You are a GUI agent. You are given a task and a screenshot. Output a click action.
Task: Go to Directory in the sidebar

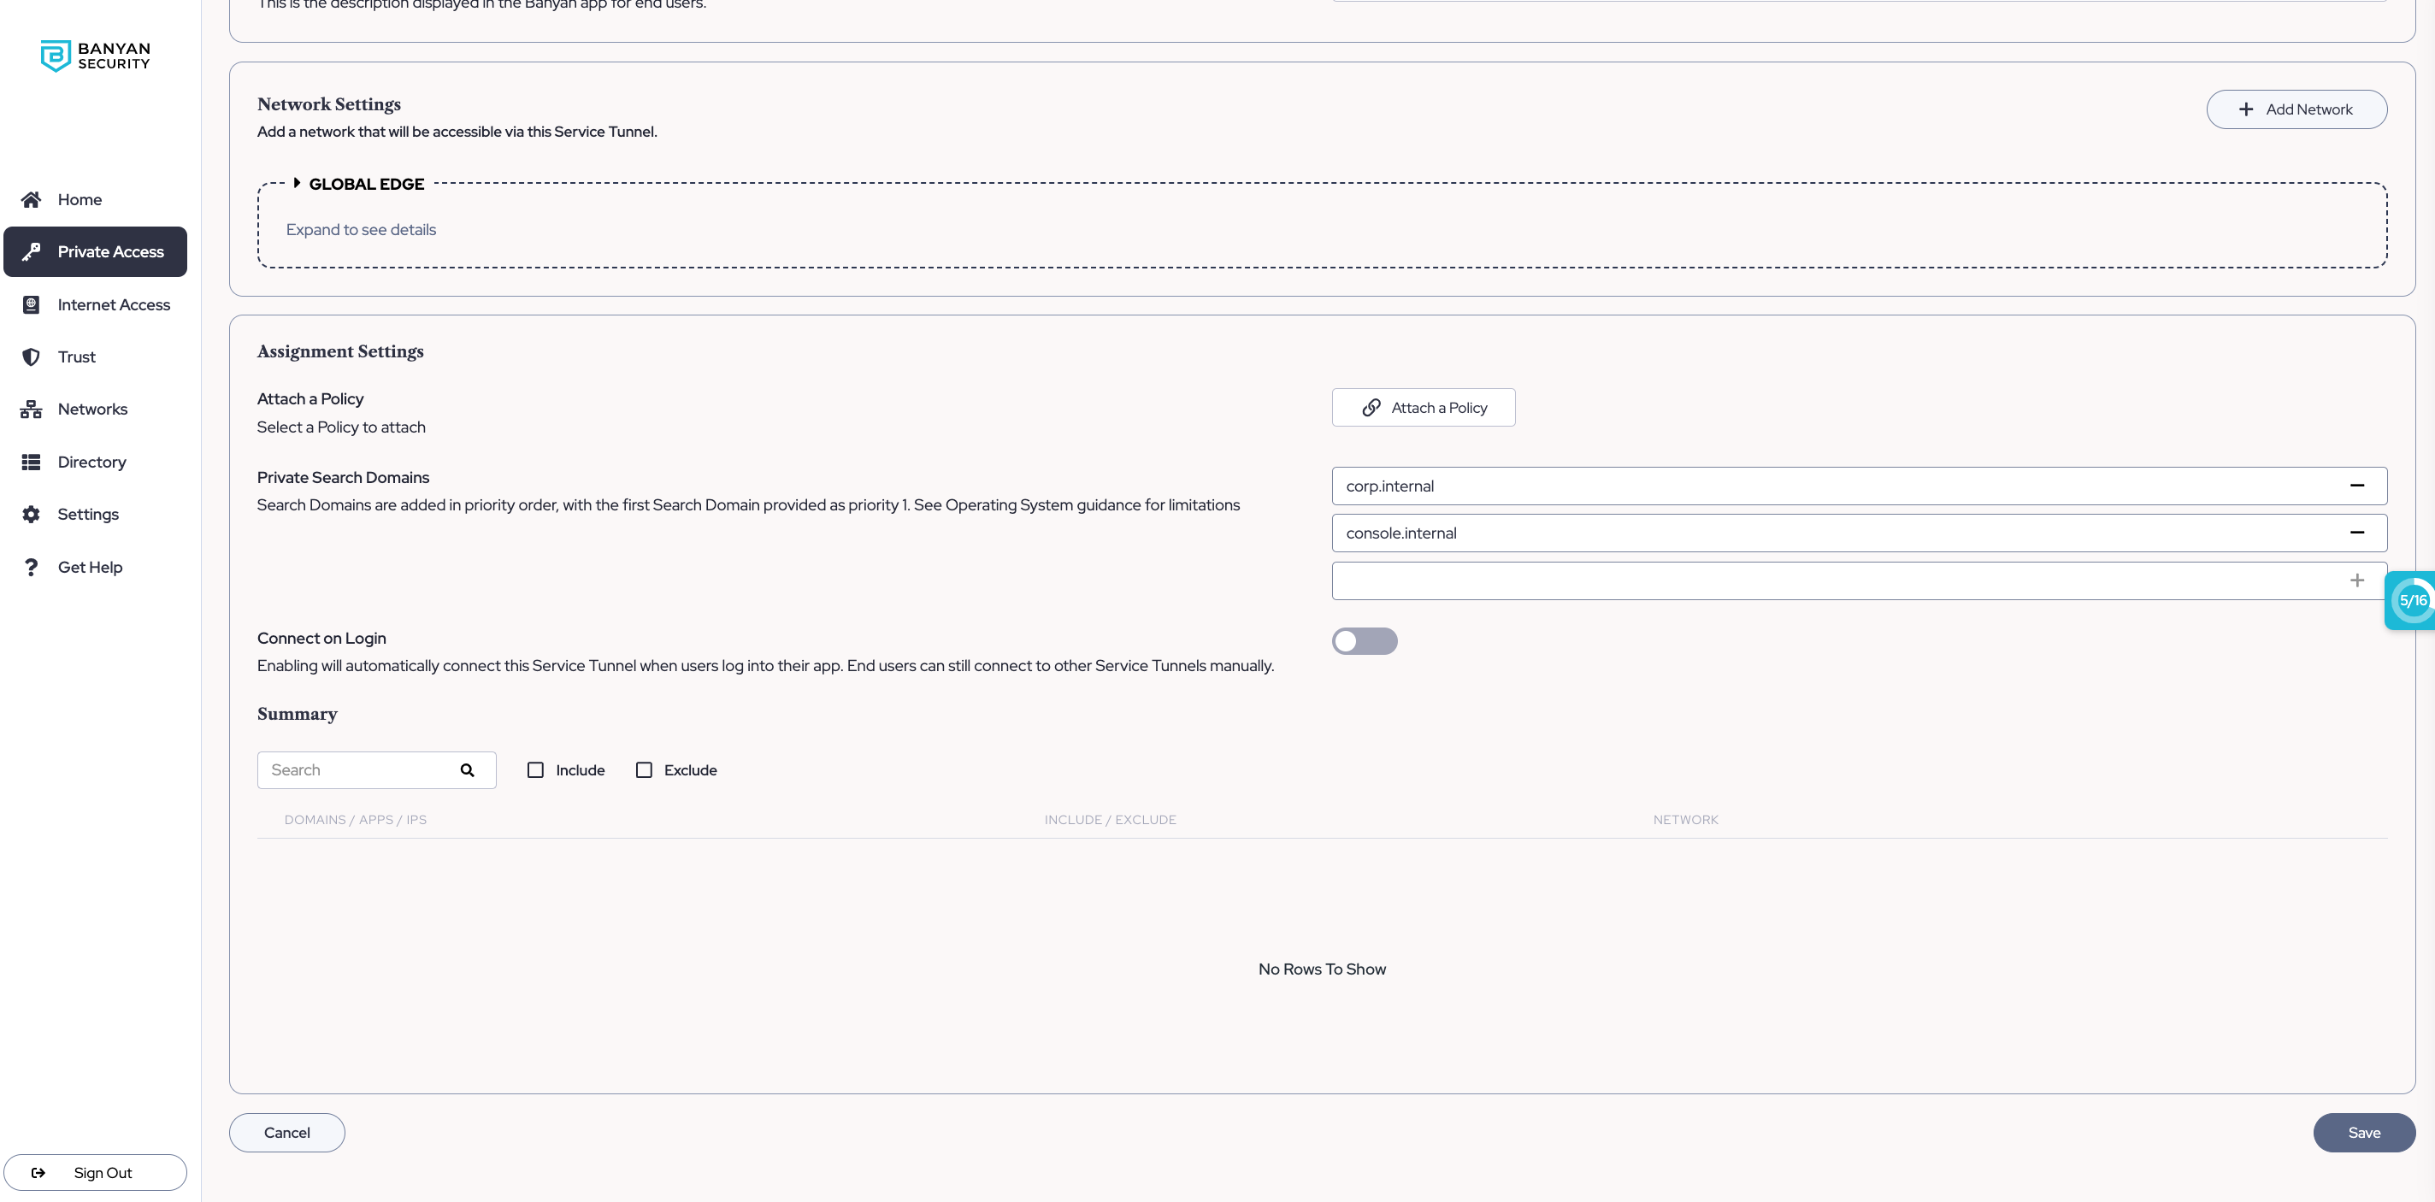(x=91, y=463)
